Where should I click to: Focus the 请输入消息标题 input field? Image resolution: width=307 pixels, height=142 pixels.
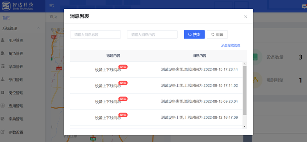click(x=95, y=34)
